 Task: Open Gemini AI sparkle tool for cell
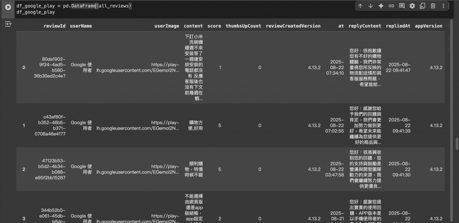click(381, 6)
